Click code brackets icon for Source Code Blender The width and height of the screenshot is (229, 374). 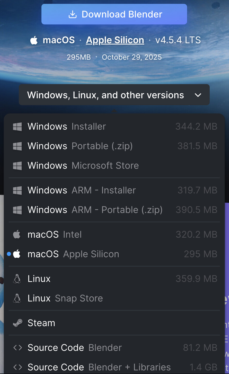coord(17,348)
